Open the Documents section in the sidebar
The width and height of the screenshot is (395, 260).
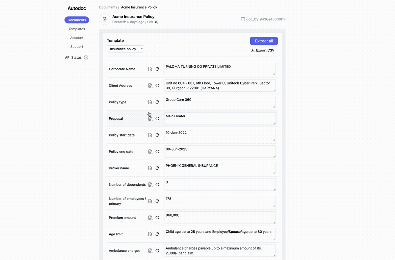click(77, 20)
